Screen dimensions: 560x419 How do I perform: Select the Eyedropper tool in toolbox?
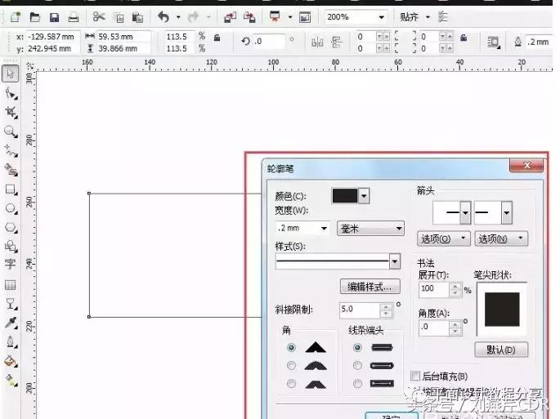pos(11,323)
